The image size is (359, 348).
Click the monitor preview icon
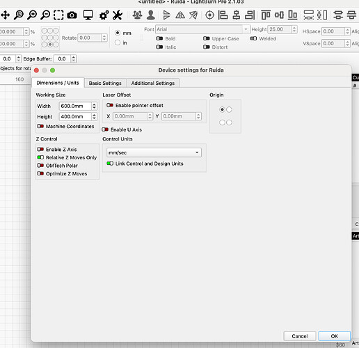pos(88,15)
